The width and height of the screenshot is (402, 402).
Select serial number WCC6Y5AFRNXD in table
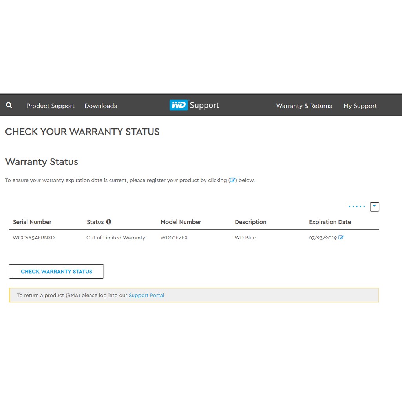[x=34, y=238]
